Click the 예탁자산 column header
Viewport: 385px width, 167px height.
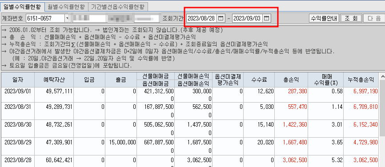click(x=54, y=80)
